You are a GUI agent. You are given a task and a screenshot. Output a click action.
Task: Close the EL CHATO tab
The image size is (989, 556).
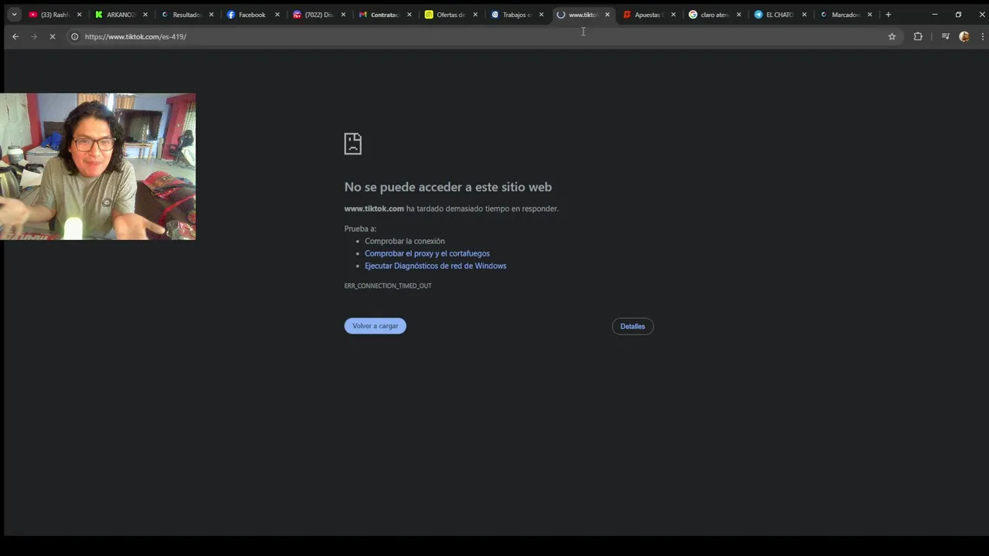tap(804, 15)
